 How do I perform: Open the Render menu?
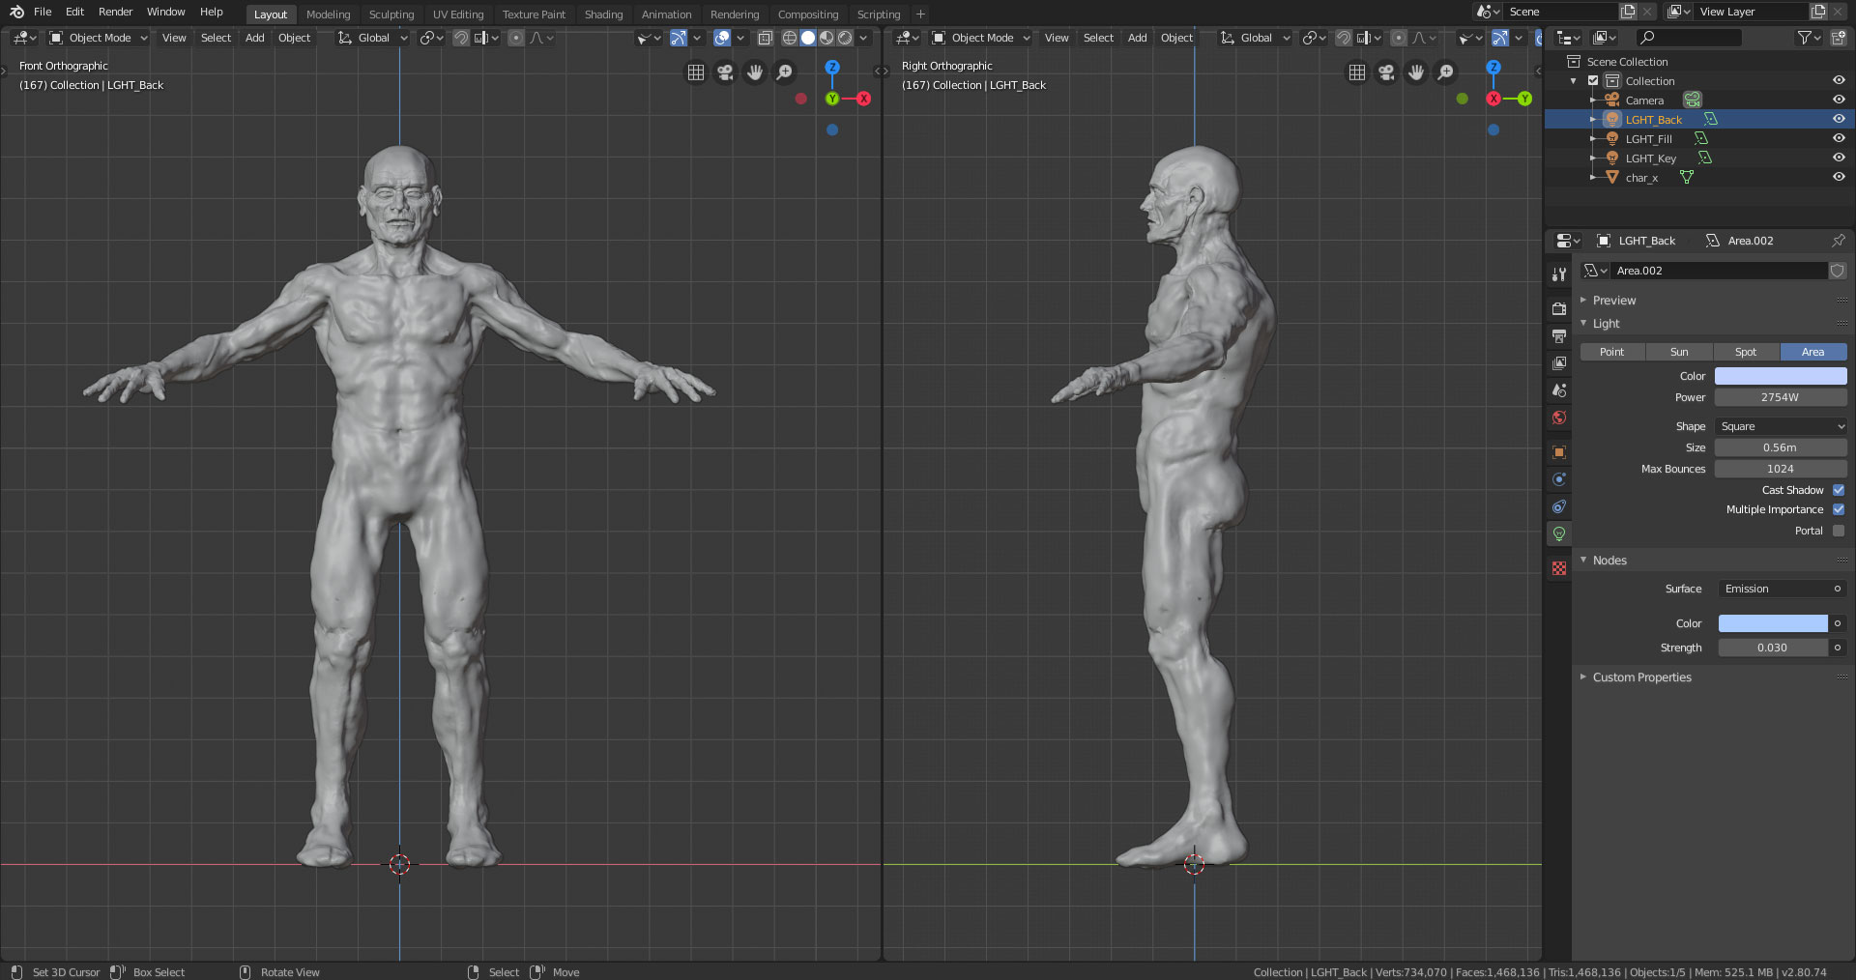coord(115,12)
